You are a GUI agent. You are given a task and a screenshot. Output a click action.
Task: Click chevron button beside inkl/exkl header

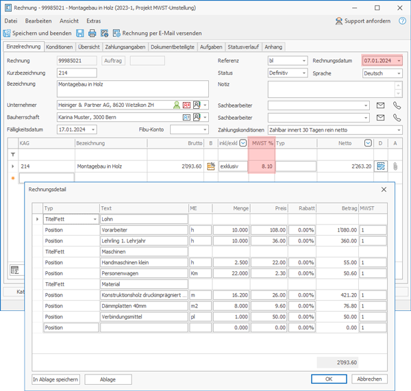(x=243, y=143)
